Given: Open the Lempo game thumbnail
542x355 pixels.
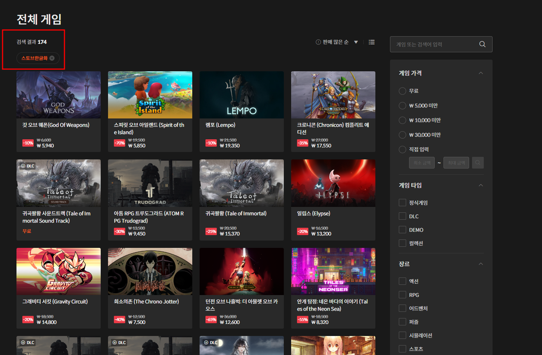Looking at the screenshot, I should (242, 95).
